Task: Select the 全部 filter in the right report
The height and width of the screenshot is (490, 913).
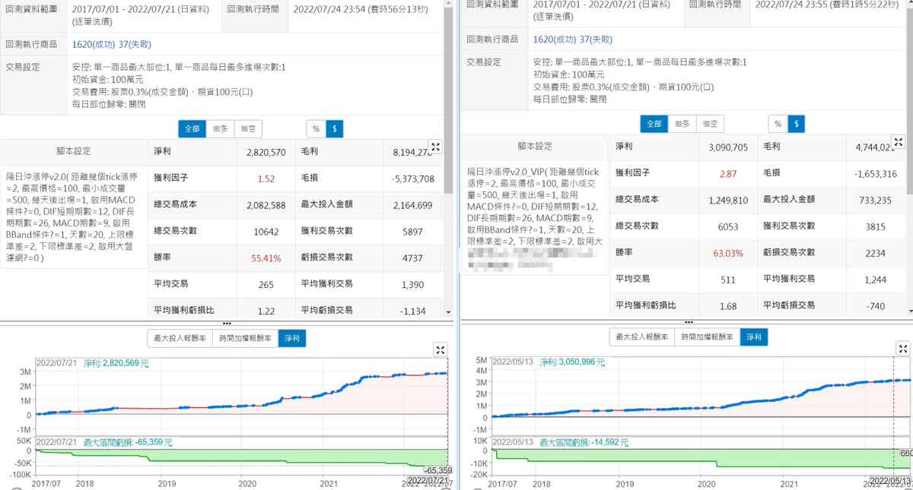Action: point(654,123)
